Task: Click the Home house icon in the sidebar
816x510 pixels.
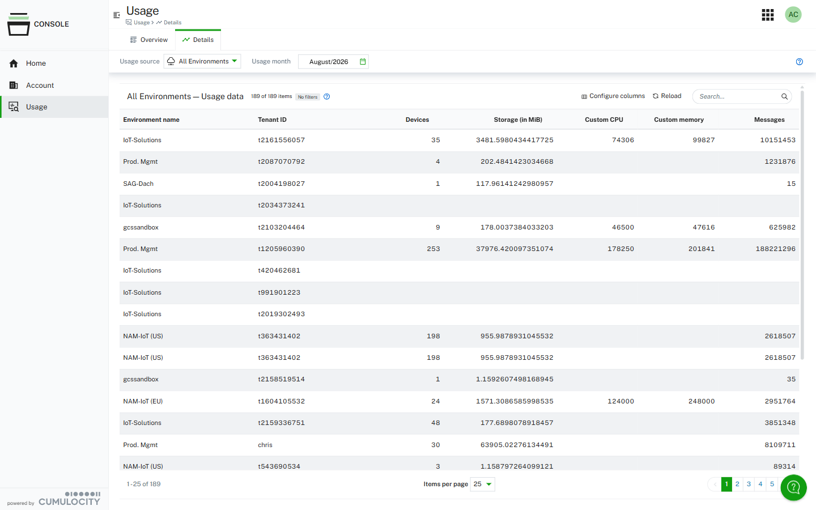Action: (14, 63)
